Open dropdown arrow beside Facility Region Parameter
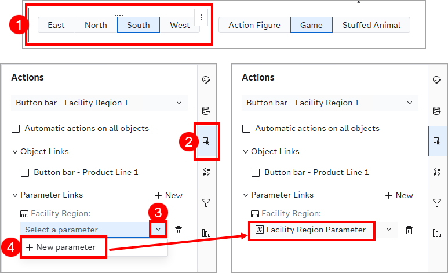Viewport: 448px width, 273px height. coord(388,230)
